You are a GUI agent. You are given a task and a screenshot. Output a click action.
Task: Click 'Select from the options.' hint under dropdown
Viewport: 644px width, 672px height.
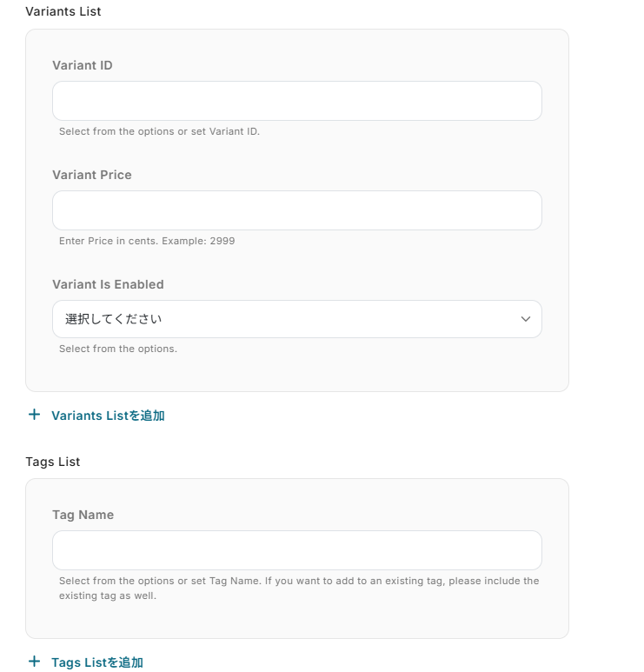pos(118,349)
